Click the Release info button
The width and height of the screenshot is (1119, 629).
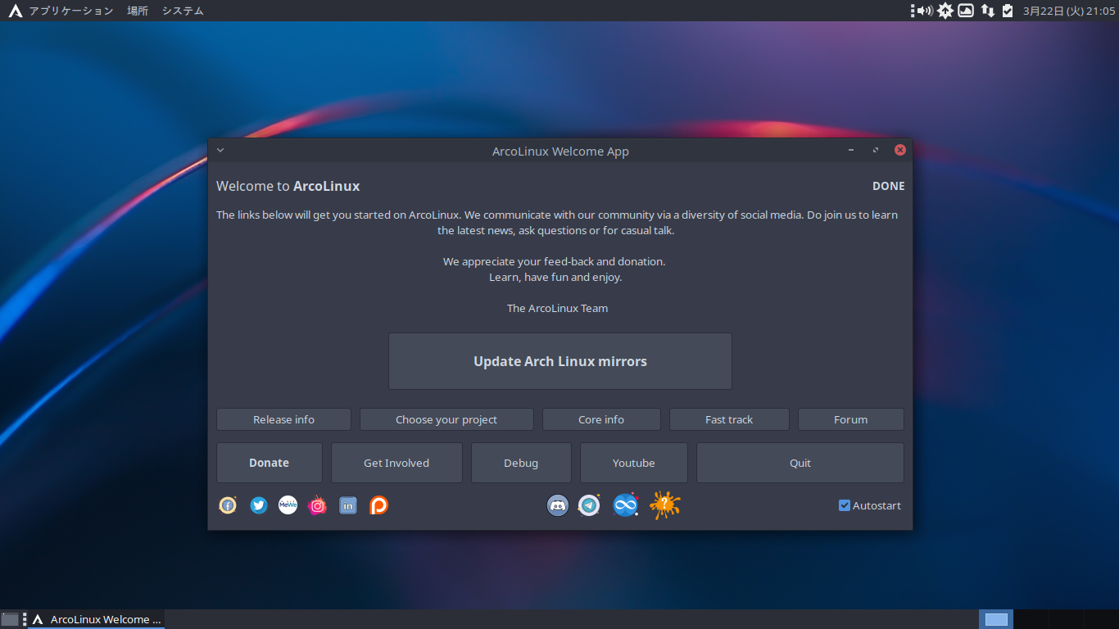coord(283,419)
